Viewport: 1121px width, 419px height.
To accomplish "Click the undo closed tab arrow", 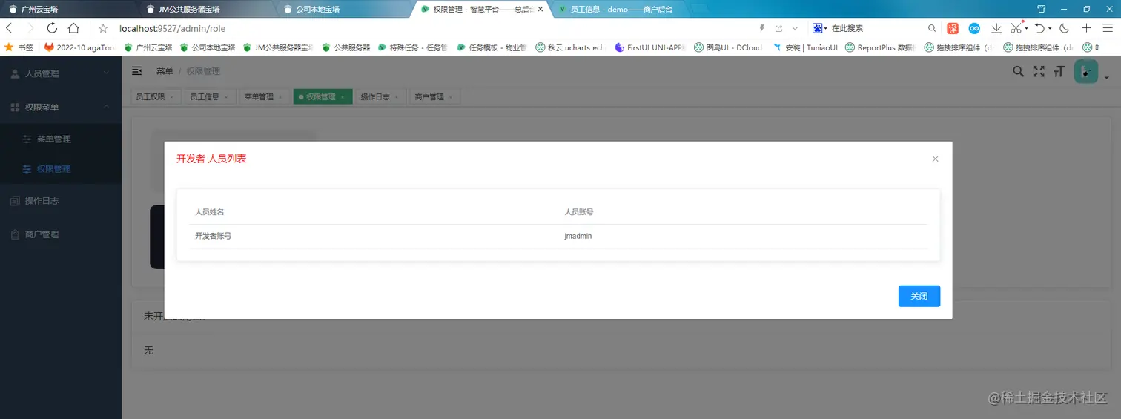I will coord(1040,28).
